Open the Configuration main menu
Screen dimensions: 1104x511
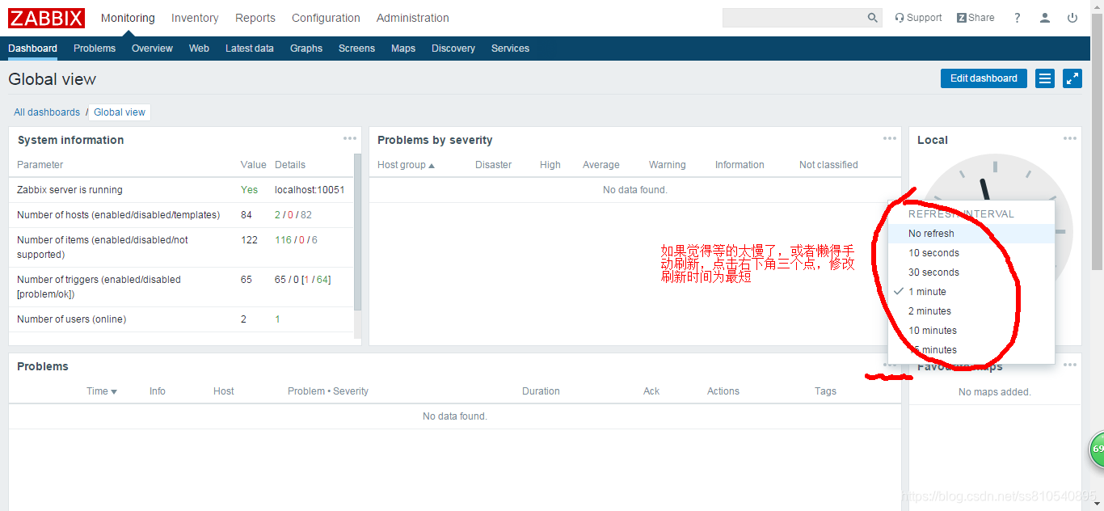326,18
